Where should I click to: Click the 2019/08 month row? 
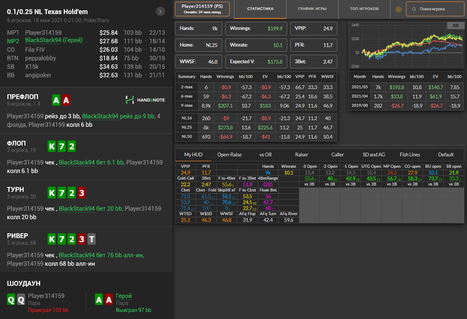coord(406,105)
